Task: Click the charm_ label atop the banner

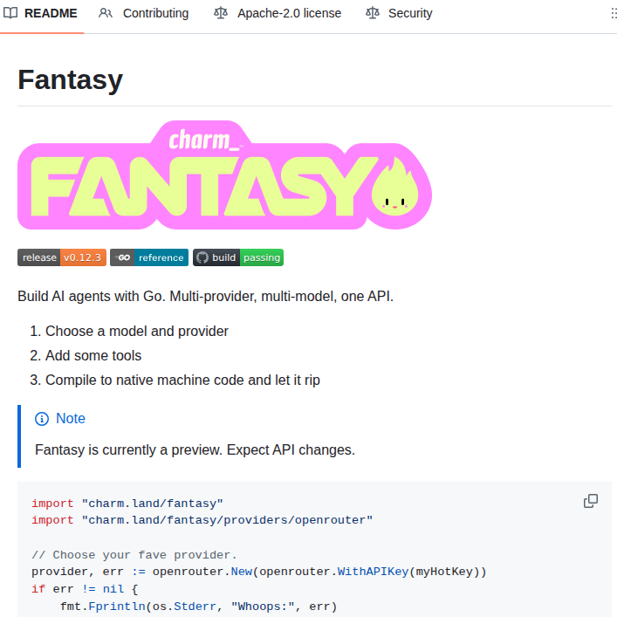Action: (203, 140)
